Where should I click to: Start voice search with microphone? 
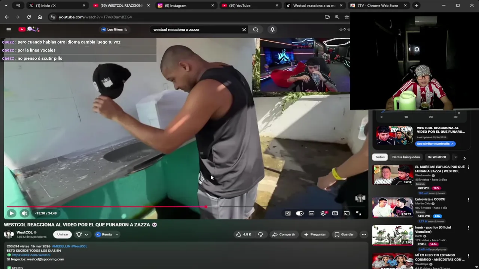272,30
